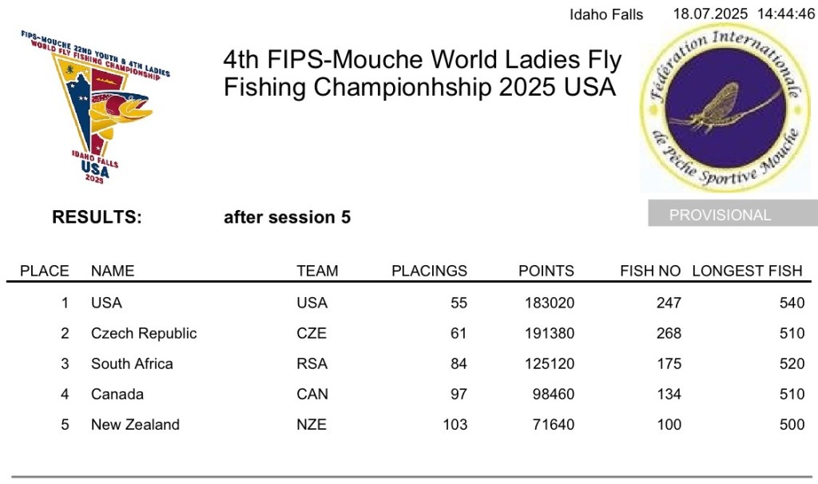Click the "after session 5" label
The image size is (818, 484).
click(287, 217)
